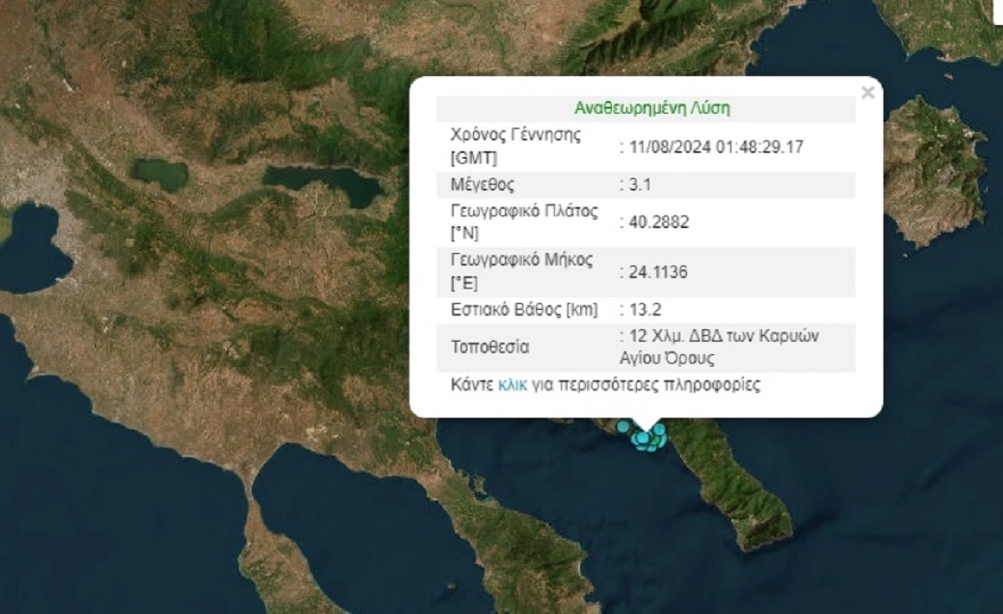Select the green earthquake marker in the cluster

(655, 439)
